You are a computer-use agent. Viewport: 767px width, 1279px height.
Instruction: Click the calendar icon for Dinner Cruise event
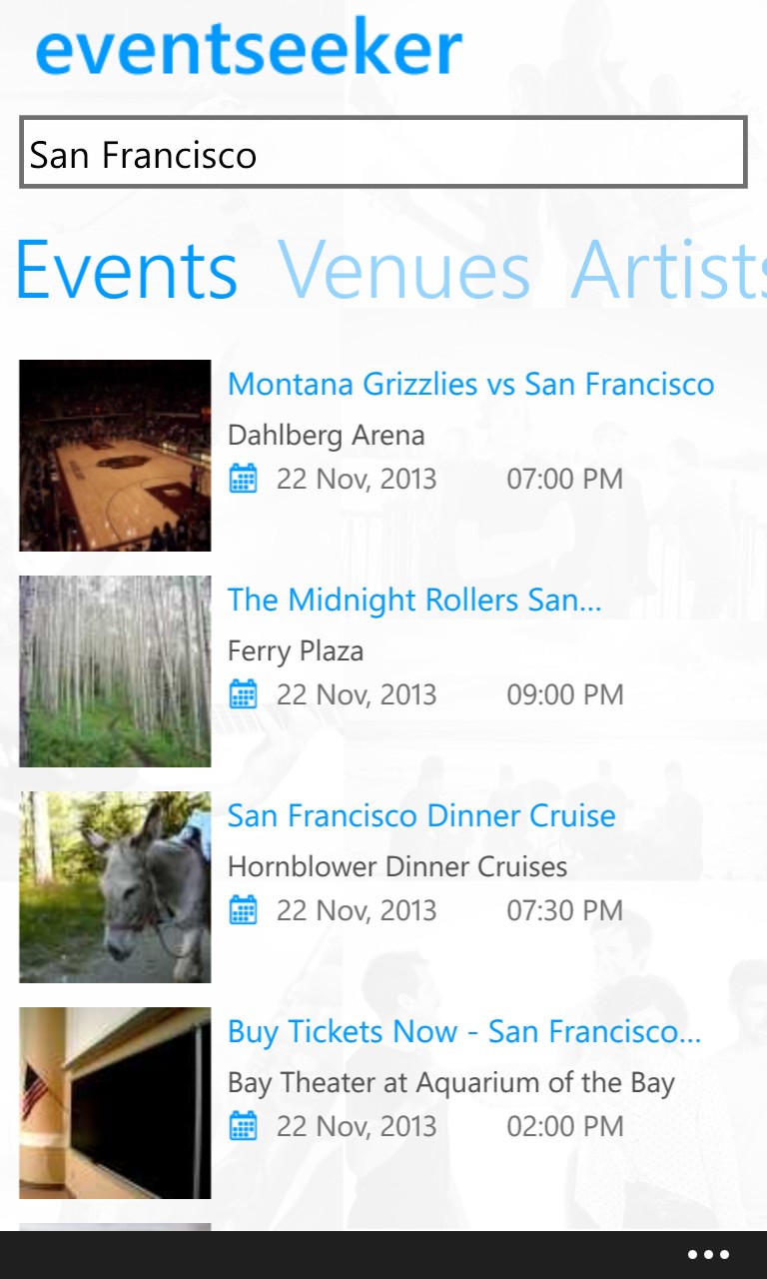[x=243, y=910]
